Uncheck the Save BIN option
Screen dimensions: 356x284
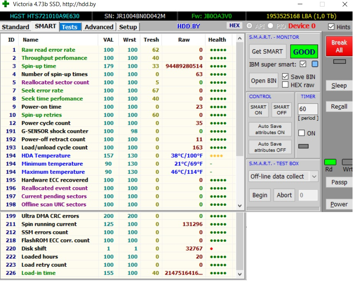tap(285, 77)
